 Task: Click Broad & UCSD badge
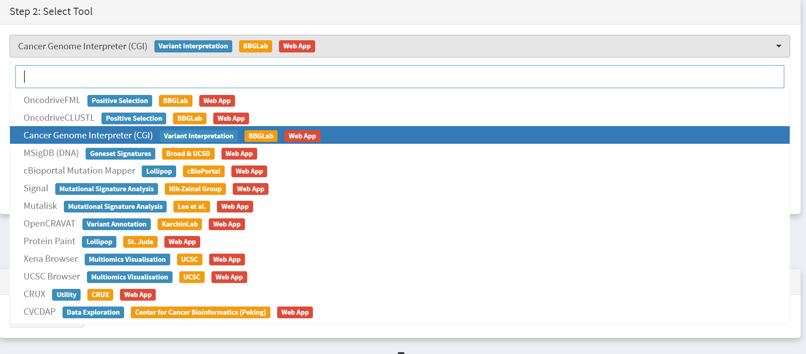click(188, 154)
